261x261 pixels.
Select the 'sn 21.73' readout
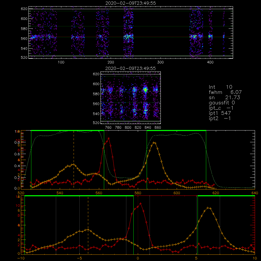click(x=224, y=97)
